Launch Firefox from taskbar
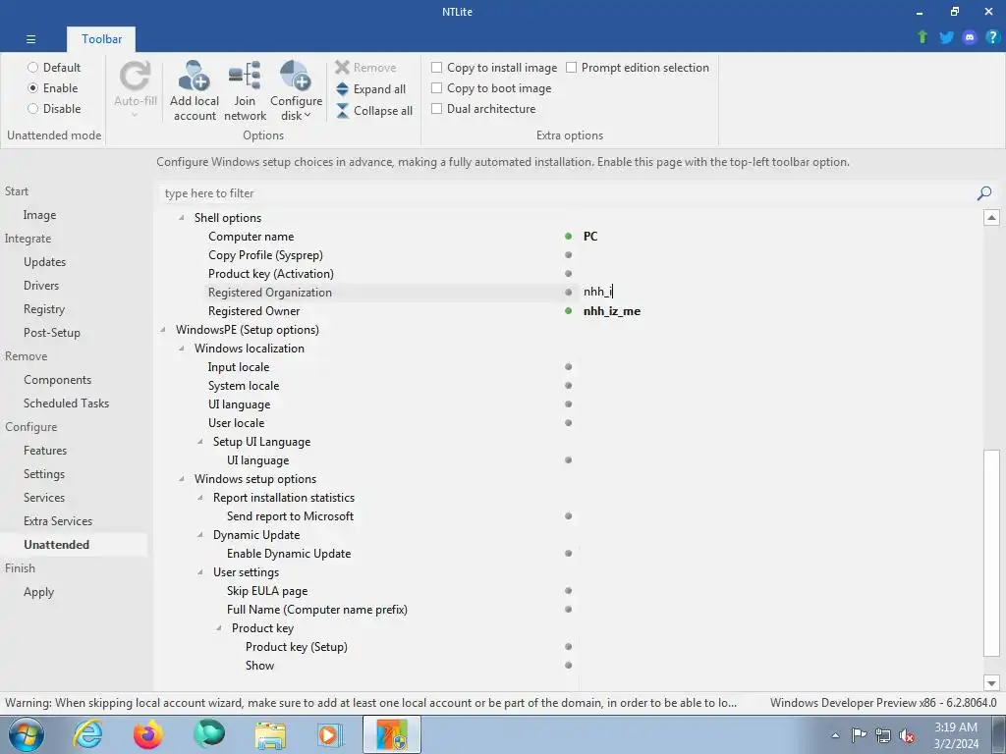1006x754 pixels. [148, 734]
